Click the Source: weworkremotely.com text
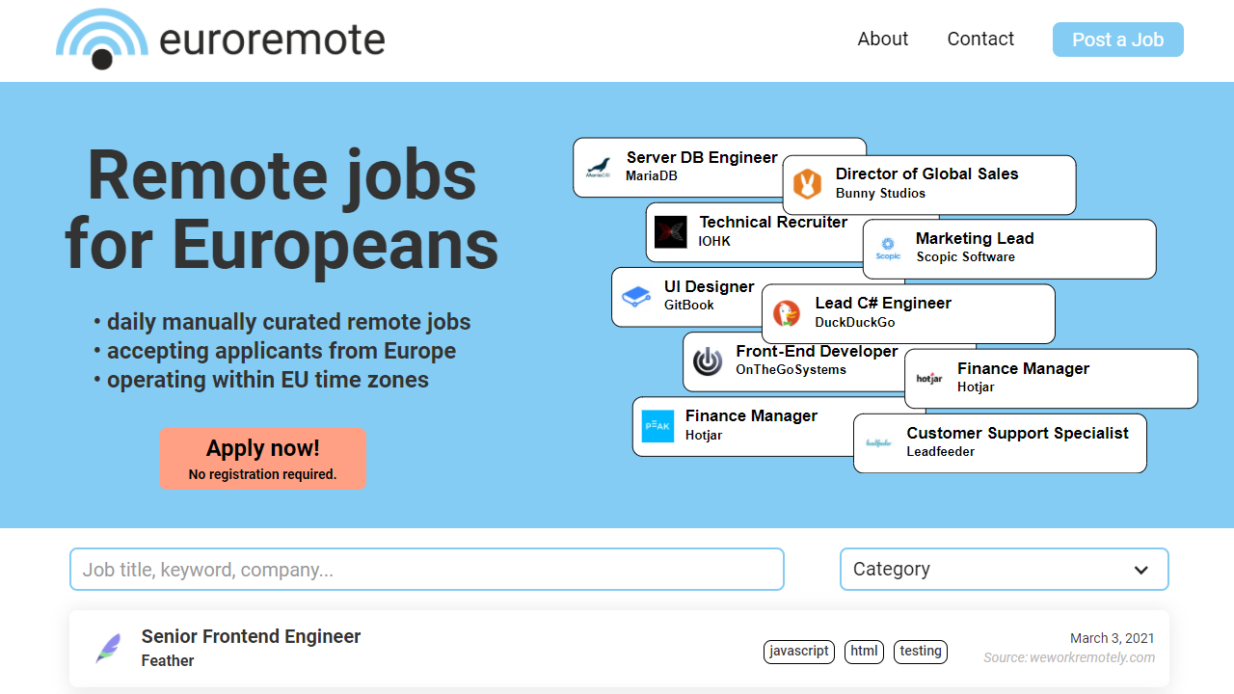This screenshot has height=694, width=1234. click(1069, 657)
